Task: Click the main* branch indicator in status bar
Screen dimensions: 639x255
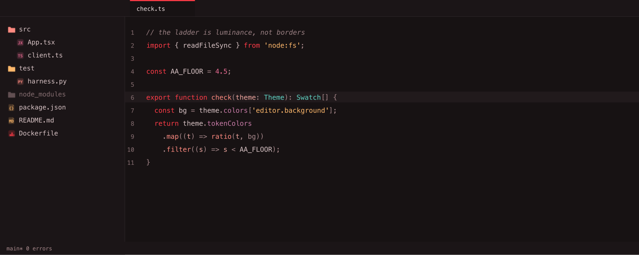Action: [x=14, y=249]
